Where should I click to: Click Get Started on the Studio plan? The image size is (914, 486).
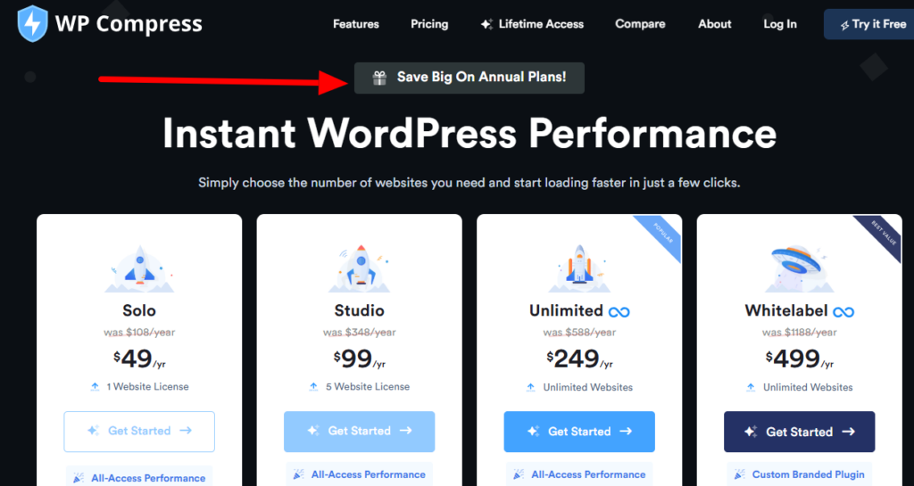point(360,432)
